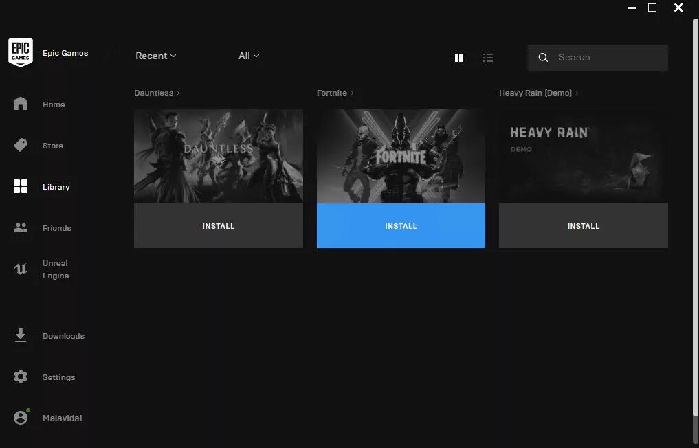Open the Recent sort dropdown
The height and width of the screenshot is (448, 699).
click(156, 56)
